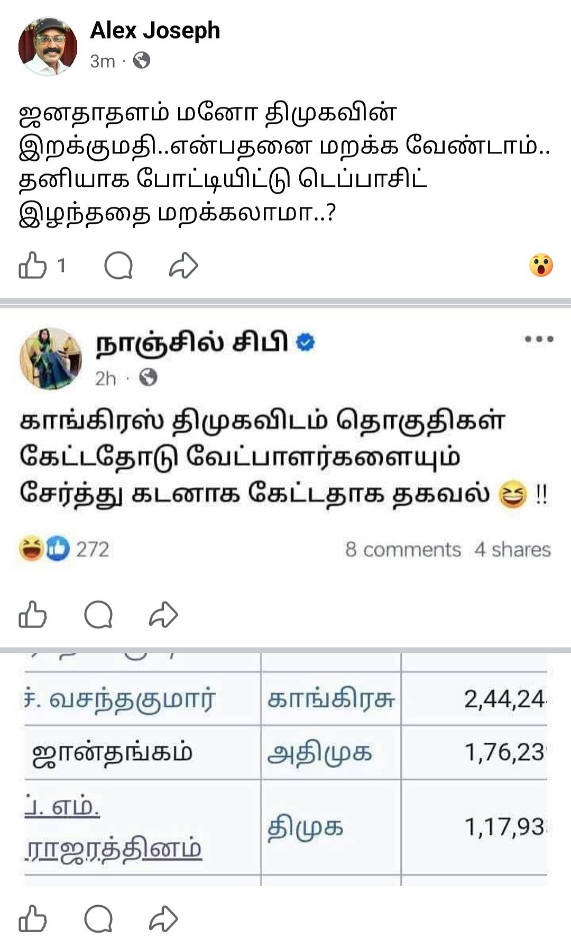571x947 pixels.
Task: Open Alex Joseph's profile picture
Action: coord(48,46)
